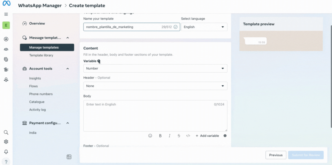Screen dimensions: 332x165
Task: Open the Header dropdown showing None
Action: pyautogui.click(x=155, y=86)
